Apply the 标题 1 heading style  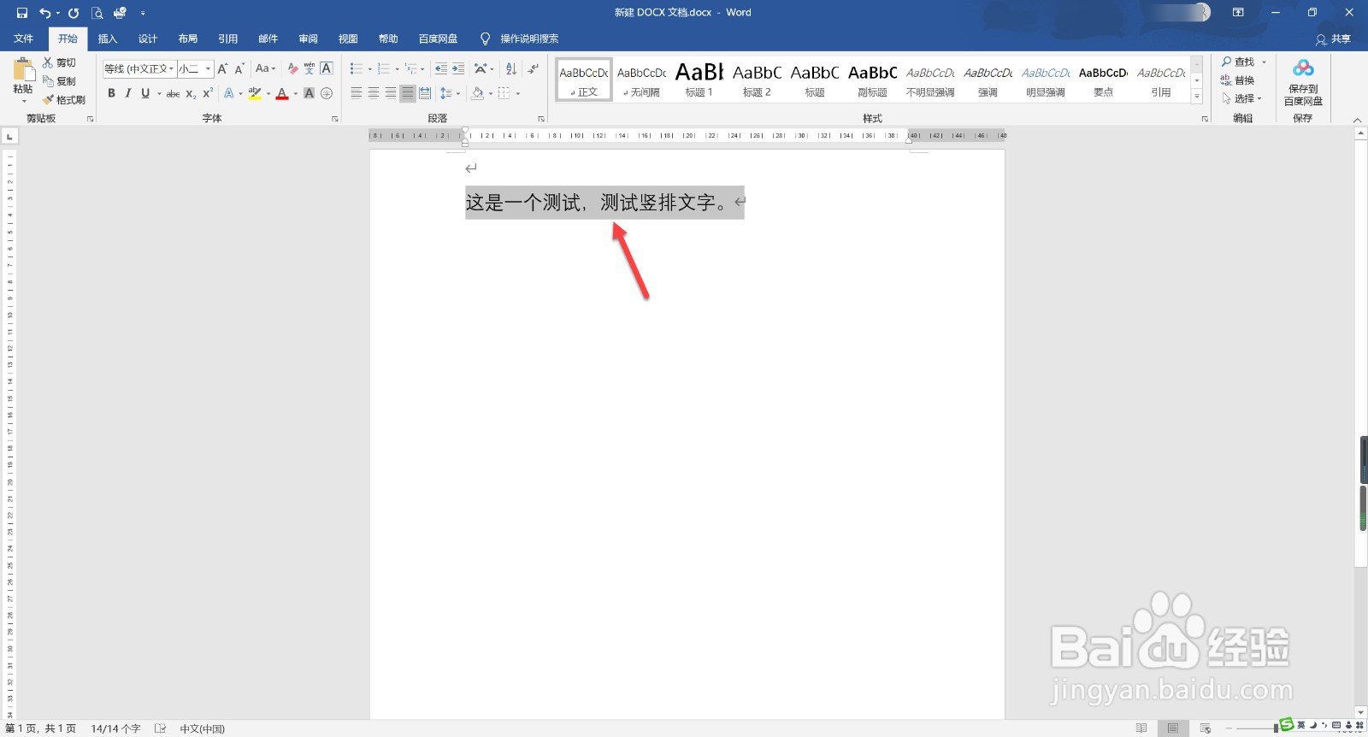(699, 80)
